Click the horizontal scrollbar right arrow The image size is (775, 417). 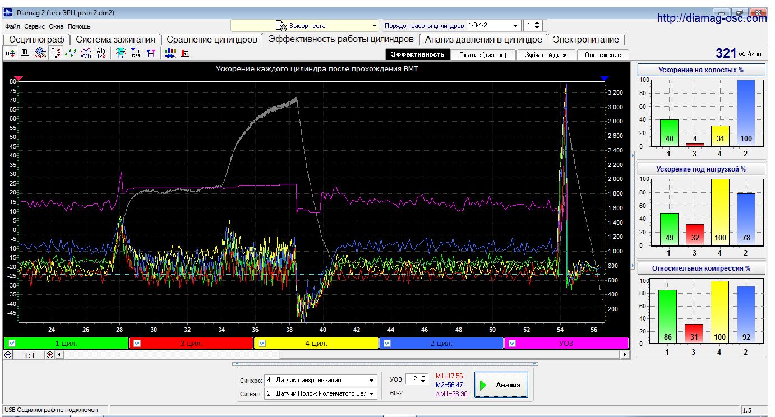tap(625, 355)
